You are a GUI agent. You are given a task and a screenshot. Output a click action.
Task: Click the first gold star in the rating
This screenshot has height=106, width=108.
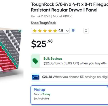pyautogui.click(x=35, y=31)
